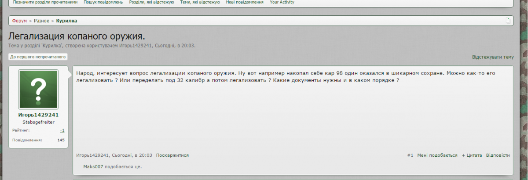This screenshot has width=528, height=180.
Task: Open message count 145
Action: (61, 140)
